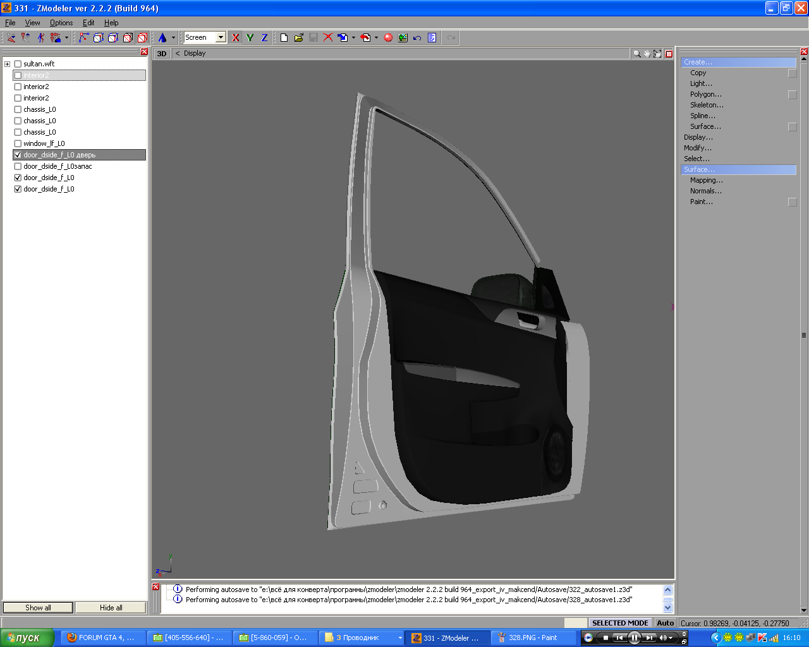Undo the last action with toolbar arrow

(x=417, y=38)
